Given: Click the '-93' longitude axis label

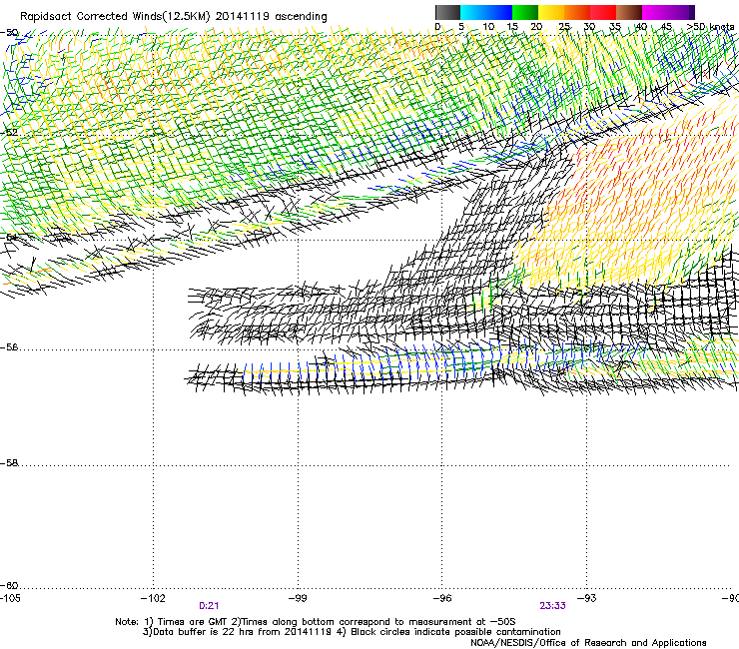Looking at the screenshot, I should tap(586, 598).
